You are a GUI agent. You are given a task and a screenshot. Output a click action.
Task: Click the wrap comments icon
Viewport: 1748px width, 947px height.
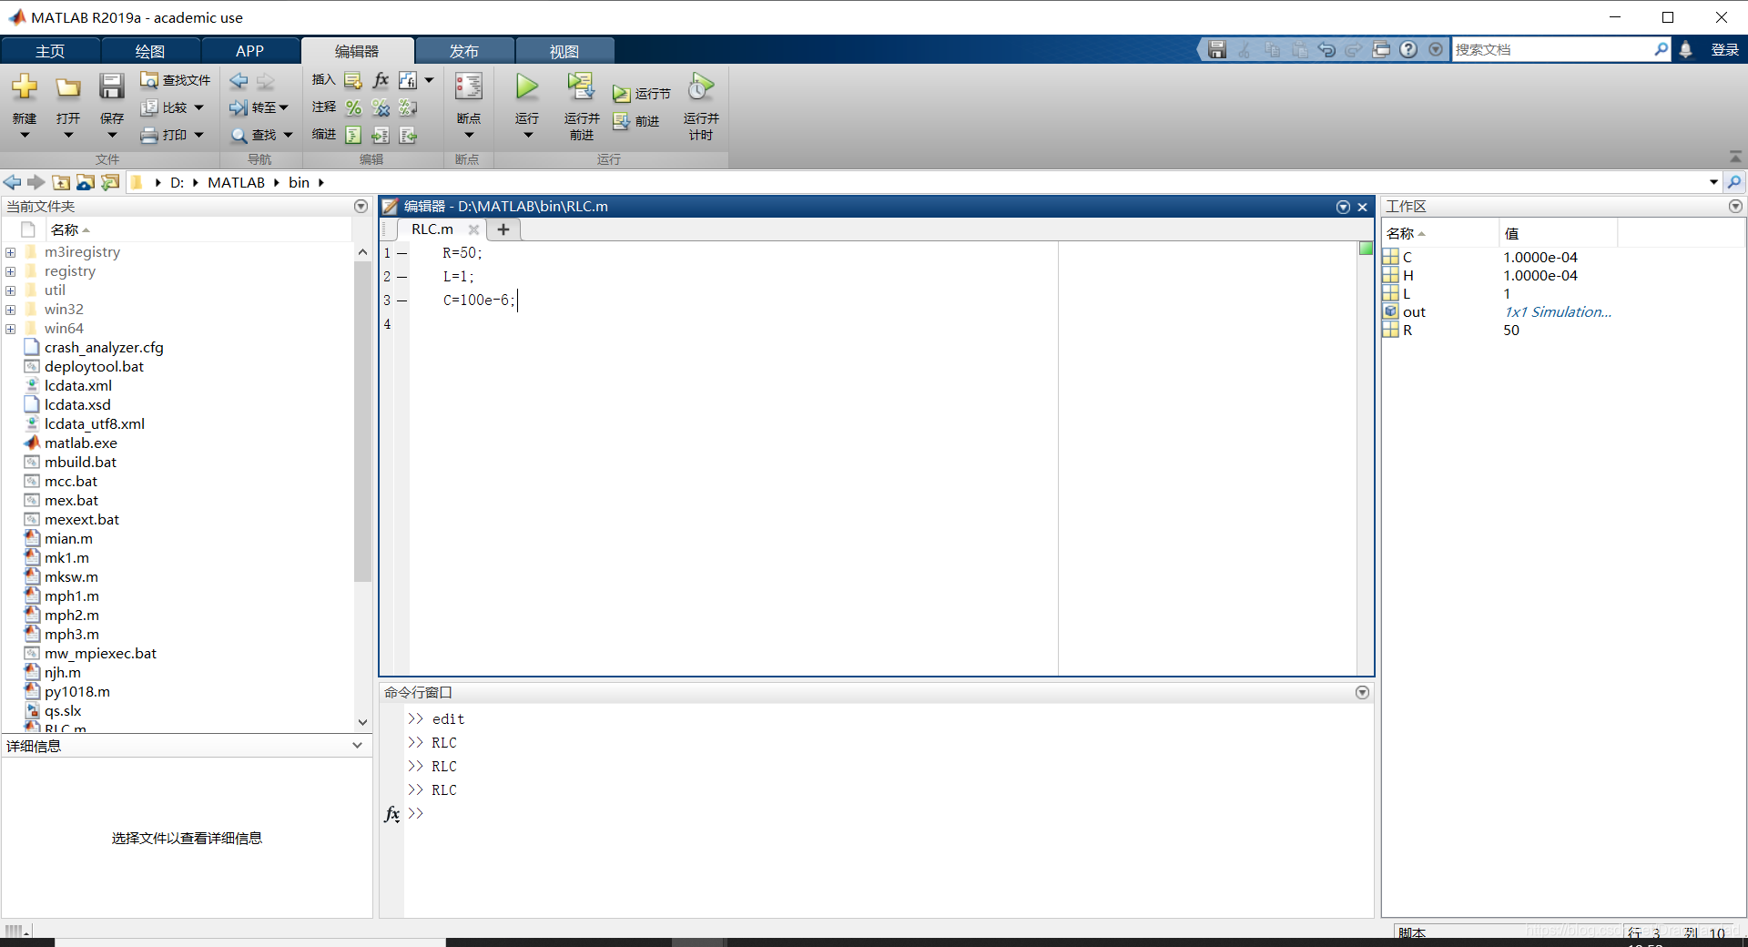point(408,107)
